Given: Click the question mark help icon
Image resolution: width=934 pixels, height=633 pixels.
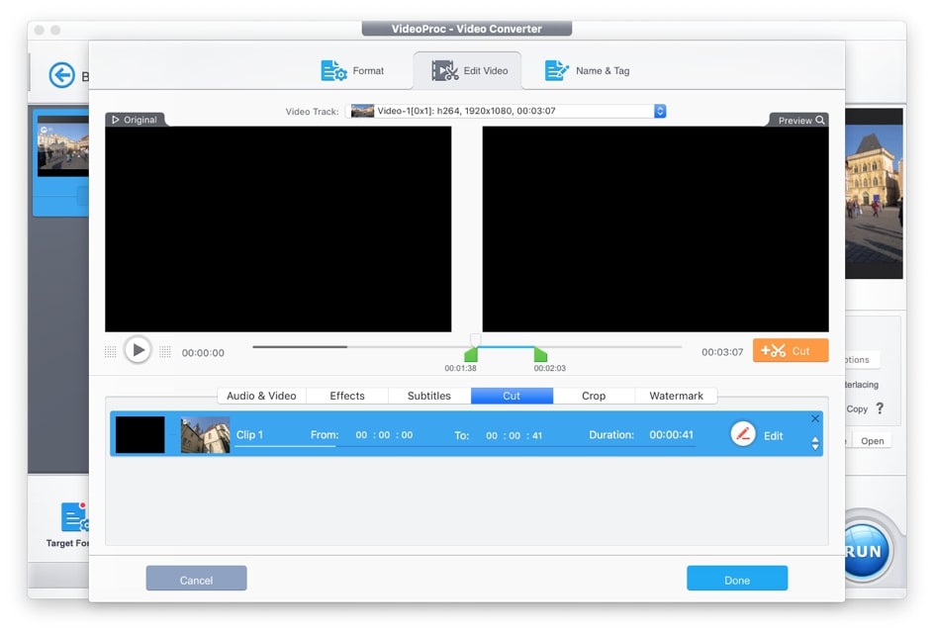Looking at the screenshot, I should (x=880, y=408).
